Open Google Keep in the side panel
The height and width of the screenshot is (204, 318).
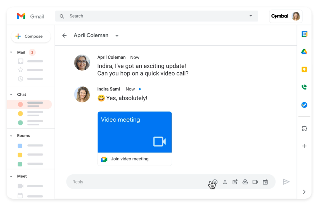coord(304,69)
